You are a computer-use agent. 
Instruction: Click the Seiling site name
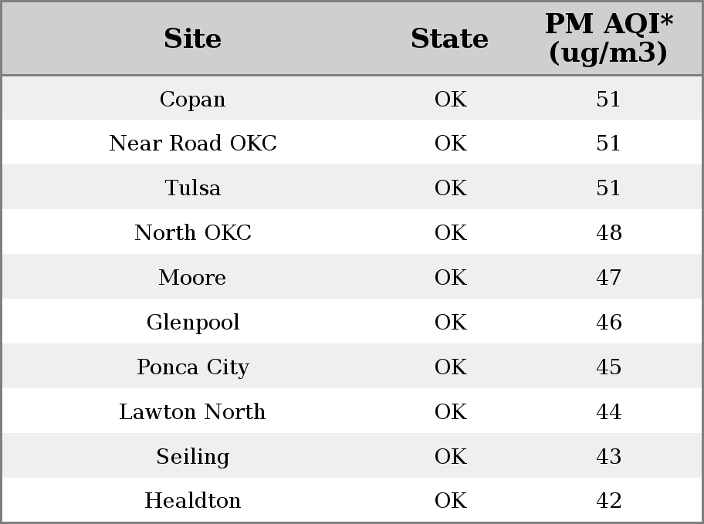click(x=193, y=457)
